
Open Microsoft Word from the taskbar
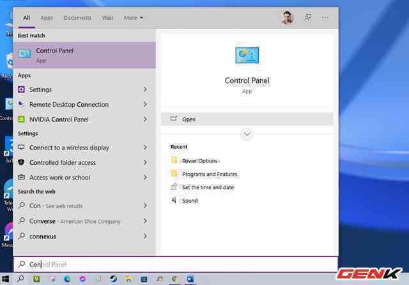click(190, 279)
